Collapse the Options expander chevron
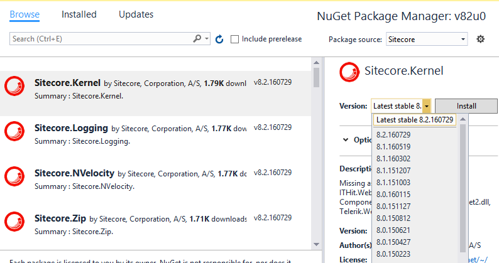Screen dimensions: 499x263 [346, 139]
